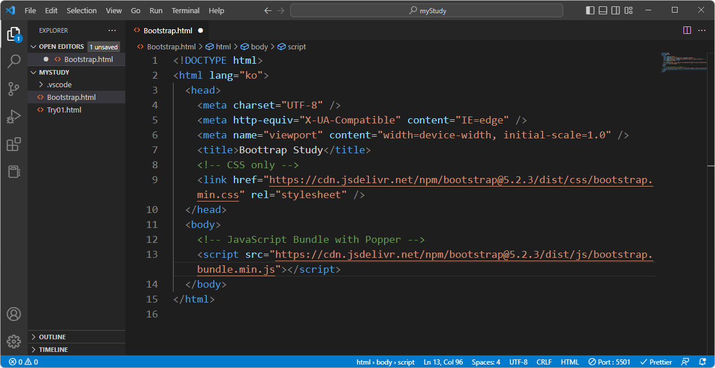715x368 pixels.
Task: Open the Manage gear icon
Action: pos(14,341)
